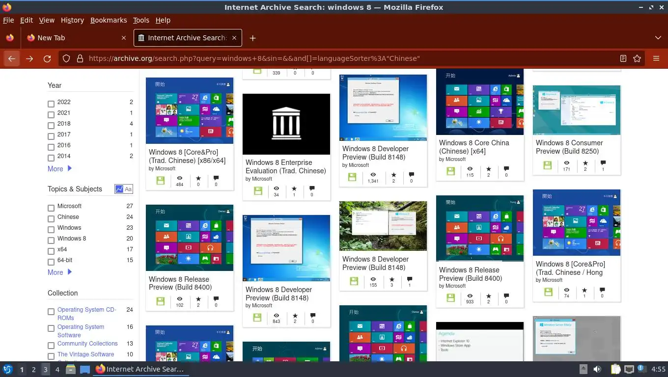
Task: Open a new tab with the plus button
Action: [252, 38]
